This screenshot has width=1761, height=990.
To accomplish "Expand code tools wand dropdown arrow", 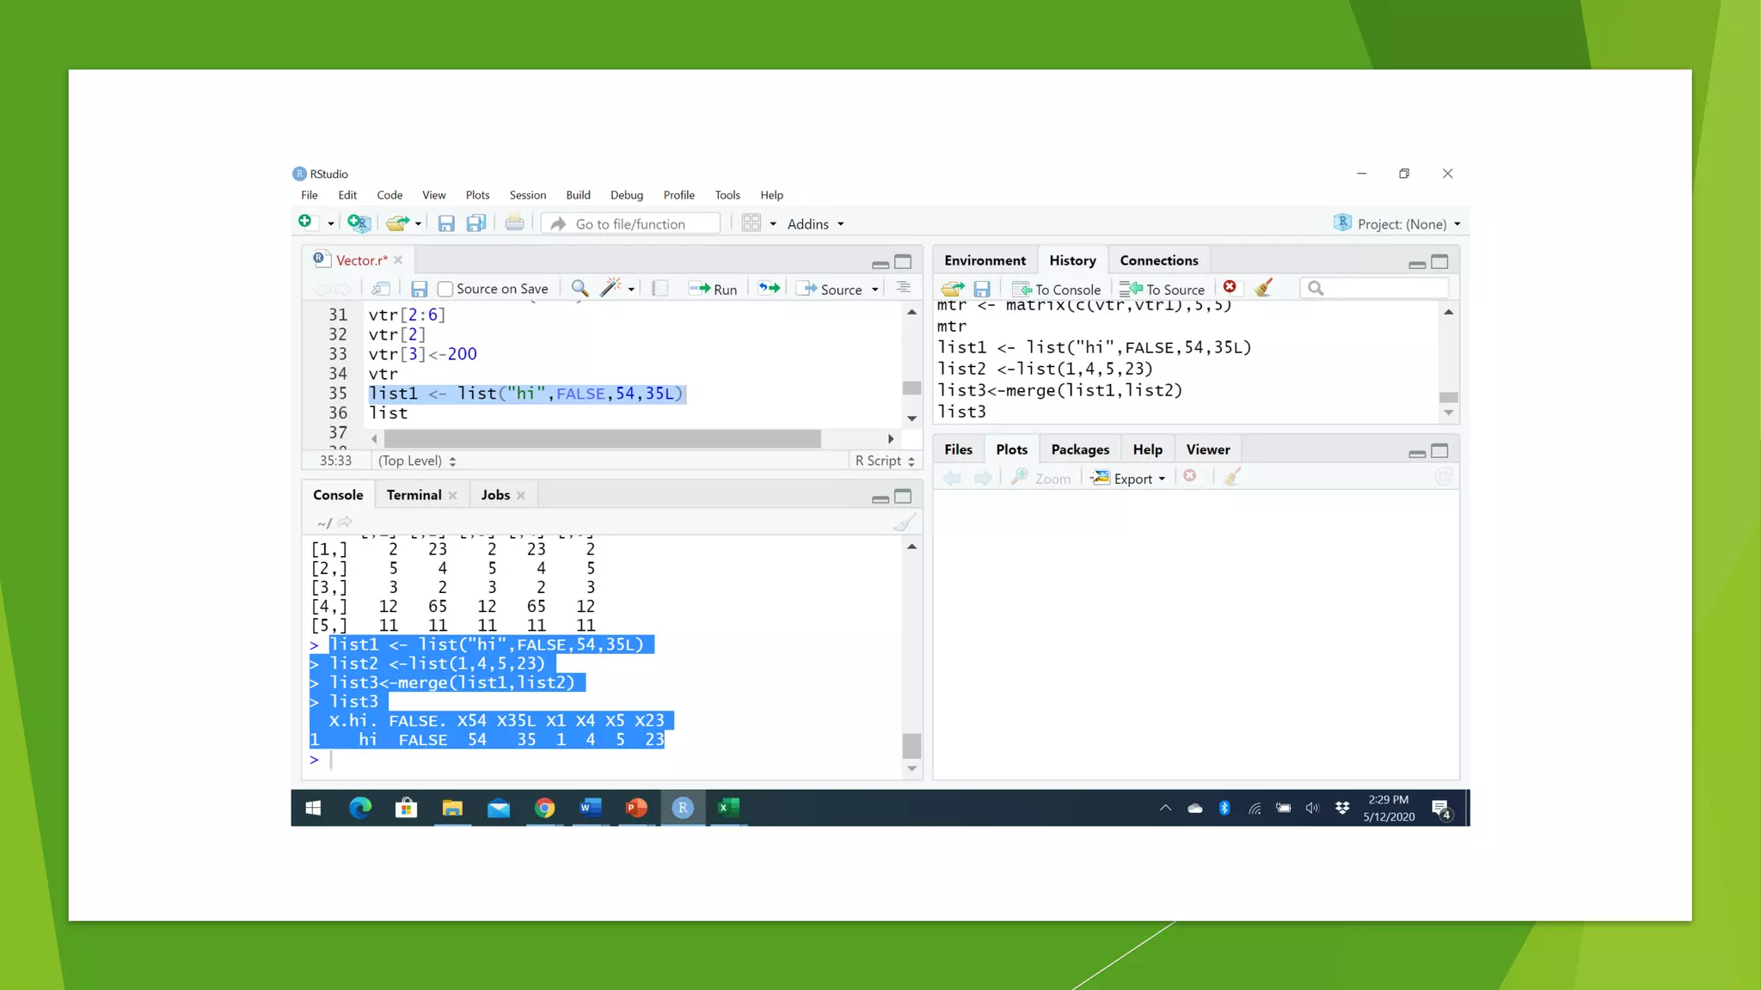I will coord(631,290).
